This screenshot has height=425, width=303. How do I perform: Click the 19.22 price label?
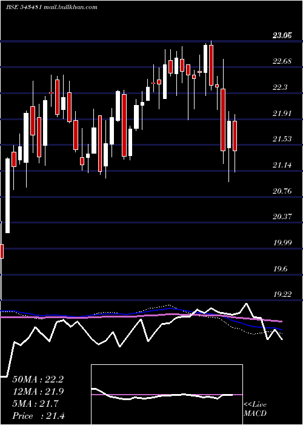[x=282, y=294]
